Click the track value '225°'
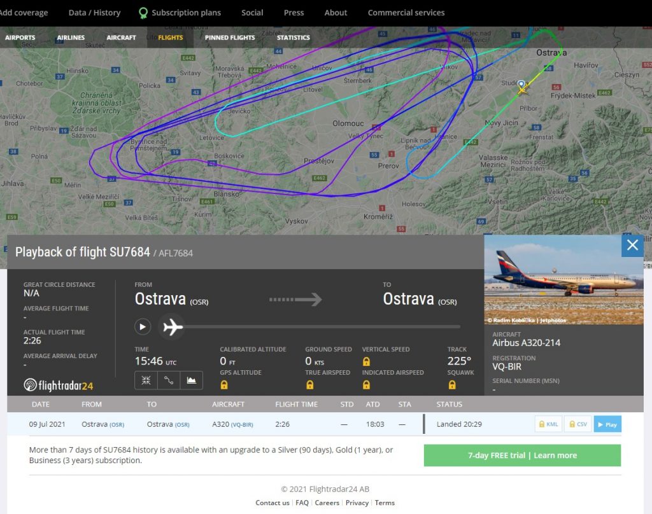The height and width of the screenshot is (514, 652). (459, 361)
